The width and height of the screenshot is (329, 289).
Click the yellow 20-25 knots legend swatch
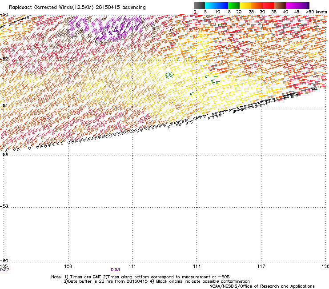(245, 5)
